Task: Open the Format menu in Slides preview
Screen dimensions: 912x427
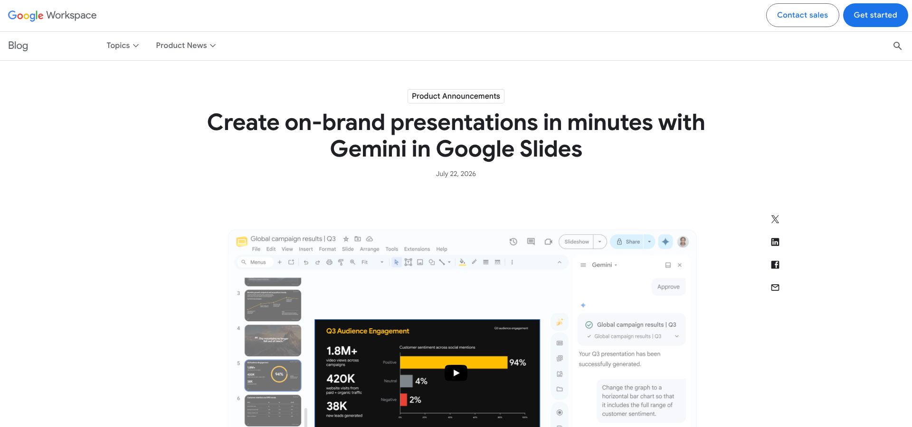Action: [327, 249]
